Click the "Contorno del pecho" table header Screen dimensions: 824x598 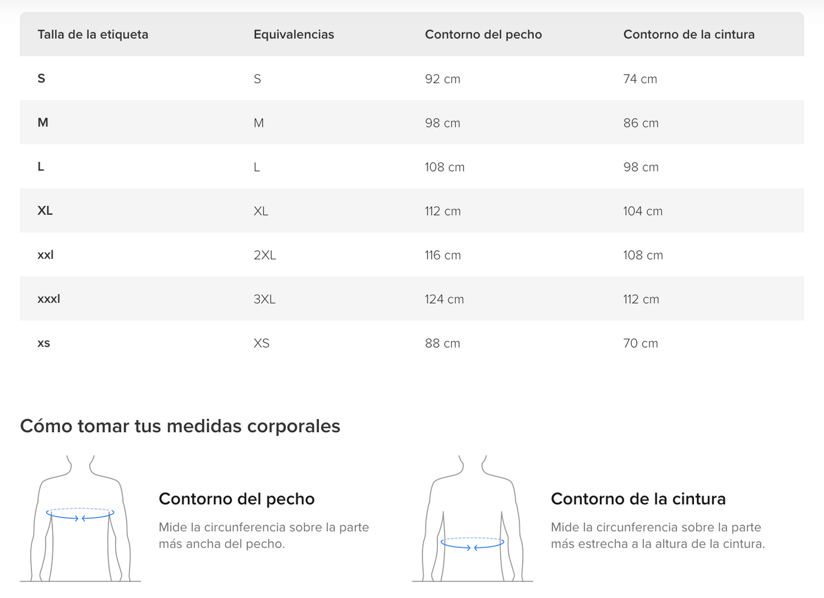tap(483, 35)
